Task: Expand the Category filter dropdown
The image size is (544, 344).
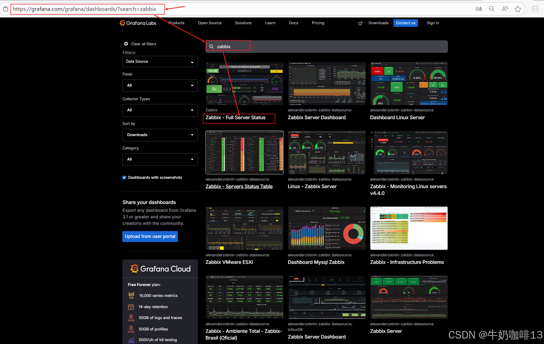Action: coord(160,159)
